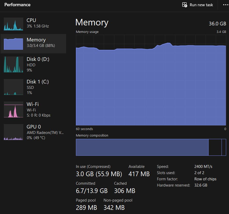The height and width of the screenshot is (214, 229).
Task: Click the '306 MB' cached value
Action: tap(125, 191)
